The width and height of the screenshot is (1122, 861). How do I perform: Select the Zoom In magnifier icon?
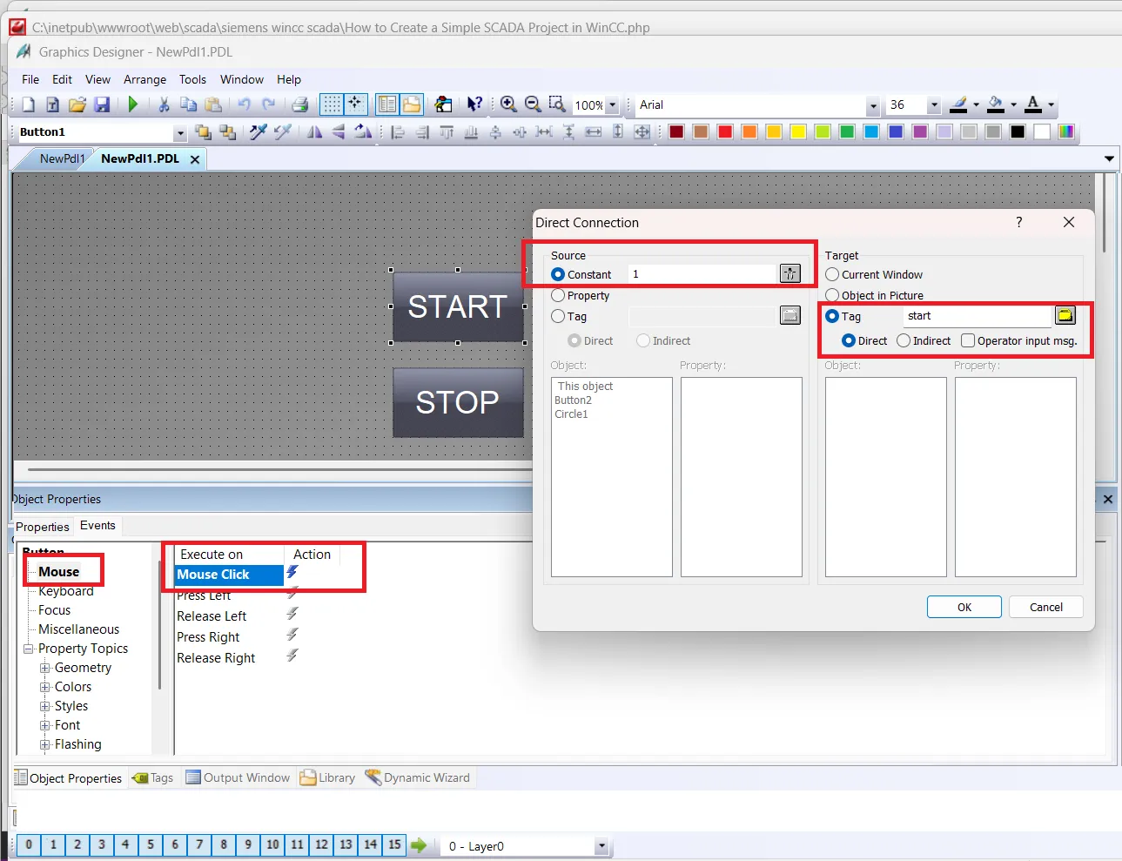click(x=507, y=104)
